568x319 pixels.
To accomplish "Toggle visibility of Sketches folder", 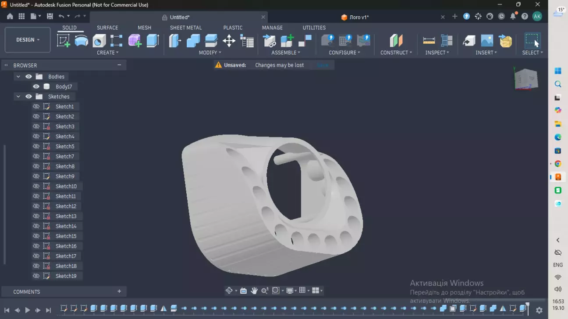I will 28,97.
